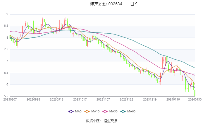Click the chart title 棒杰股份 002634

point(106,4)
